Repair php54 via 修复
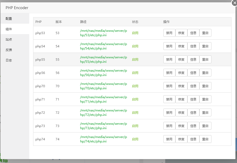 [x=181, y=46]
